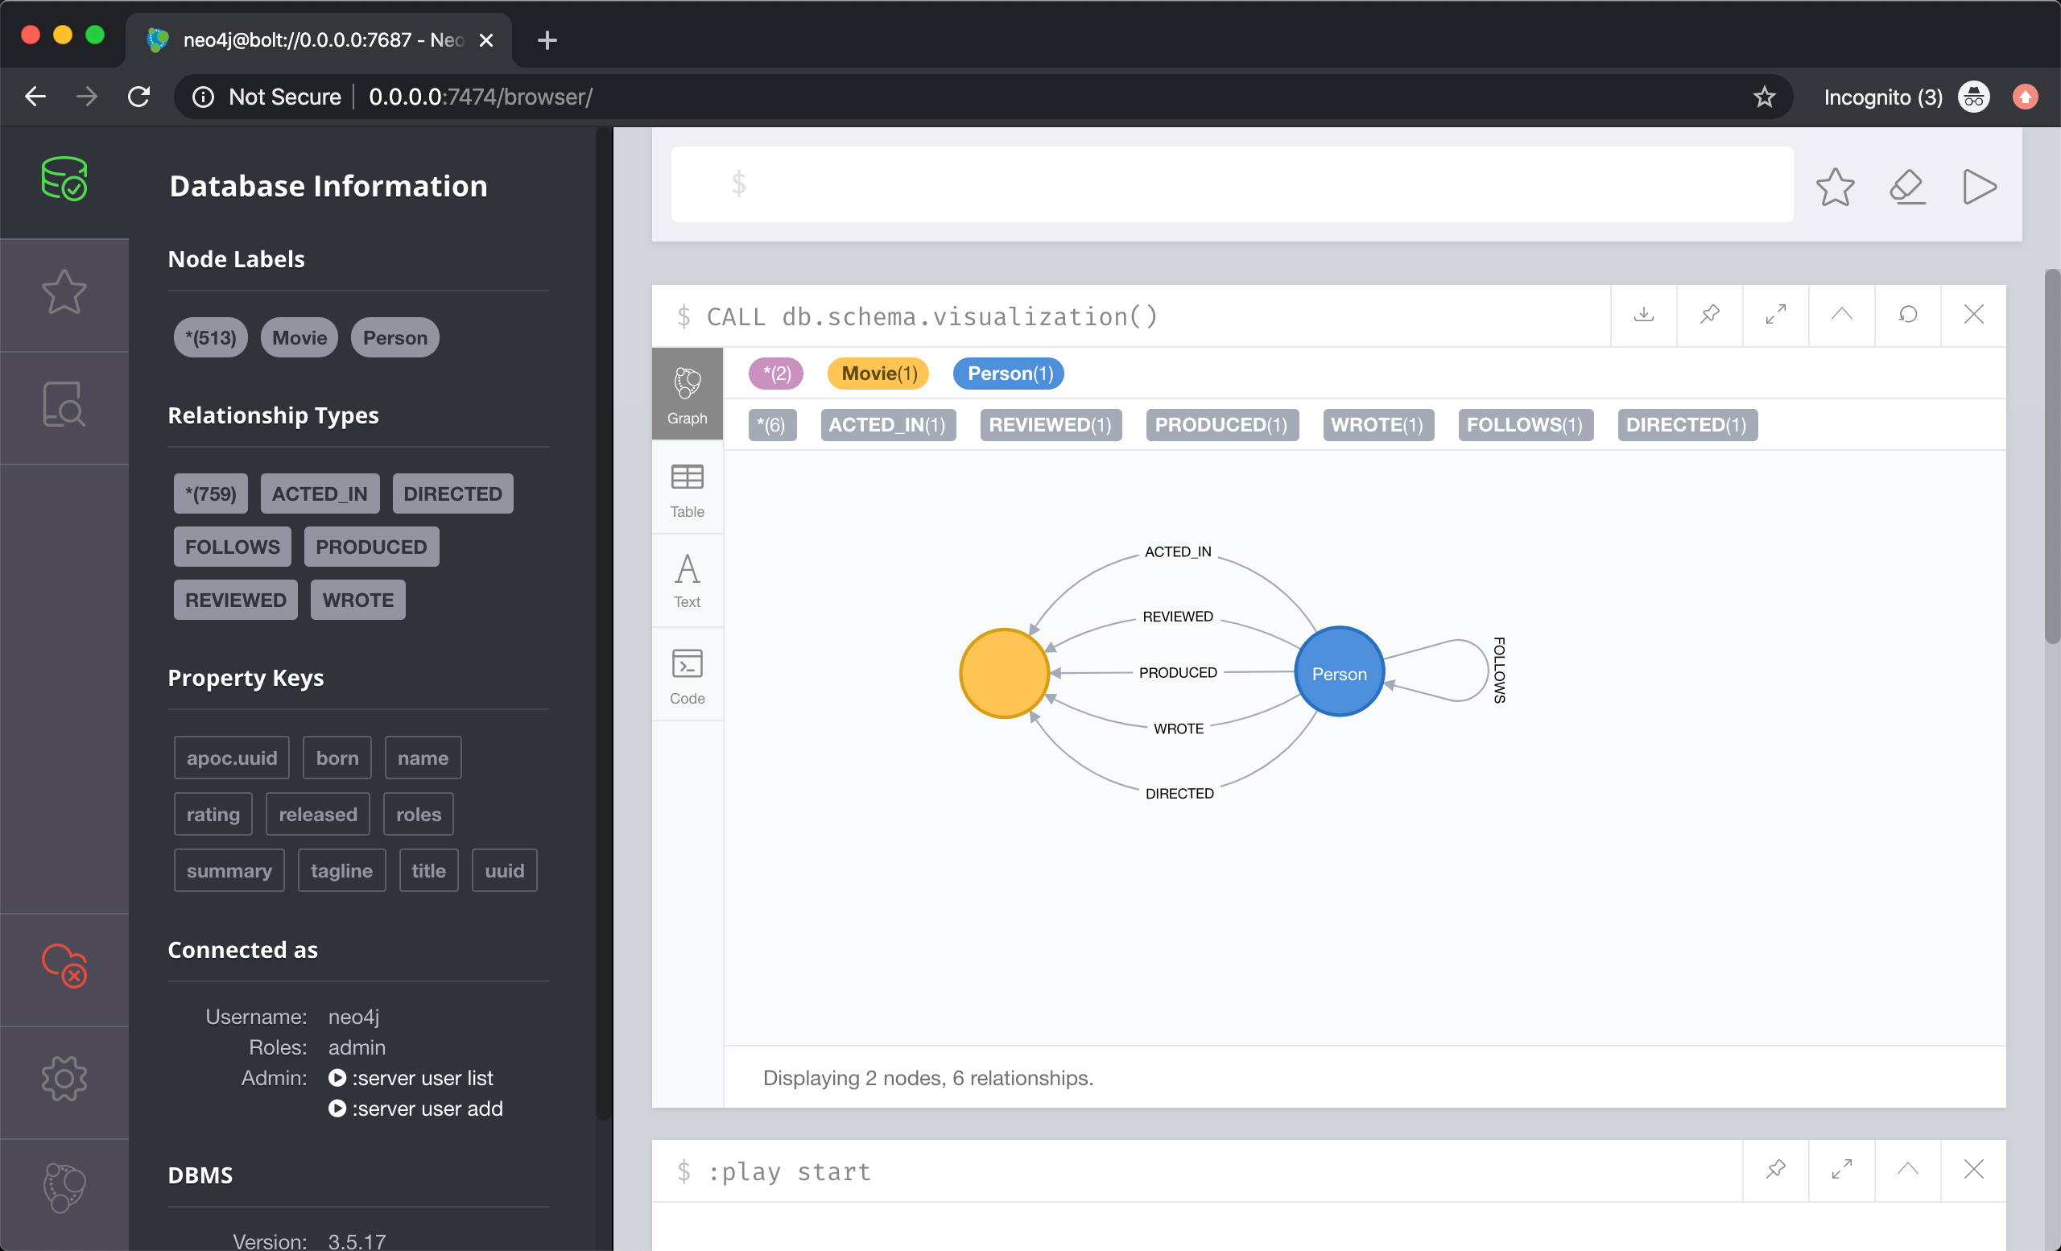The height and width of the screenshot is (1251, 2061).
Task: Expand the *(513) node label tag
Action: (x=210, y=337)
